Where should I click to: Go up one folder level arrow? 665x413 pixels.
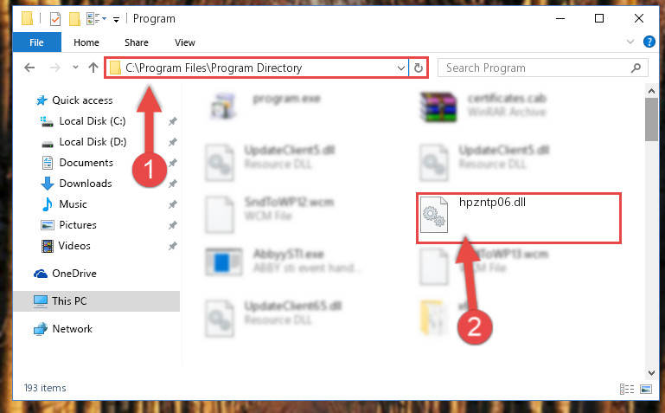point(93,68)
